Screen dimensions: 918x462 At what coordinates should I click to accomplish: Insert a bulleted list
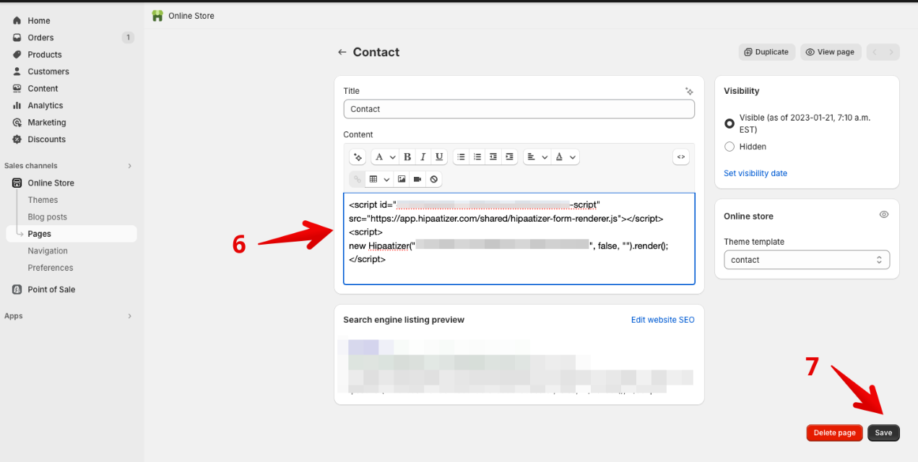coord(461,157)
